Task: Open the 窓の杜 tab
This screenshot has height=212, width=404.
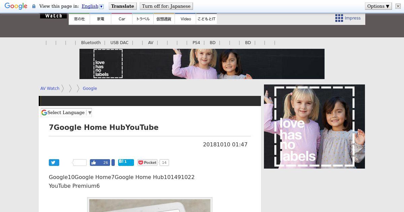Action: pyautogui.click(x=79, y=19)
